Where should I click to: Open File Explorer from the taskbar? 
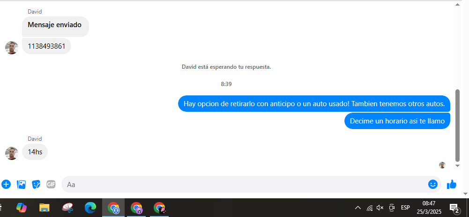[x=44, y=208]
